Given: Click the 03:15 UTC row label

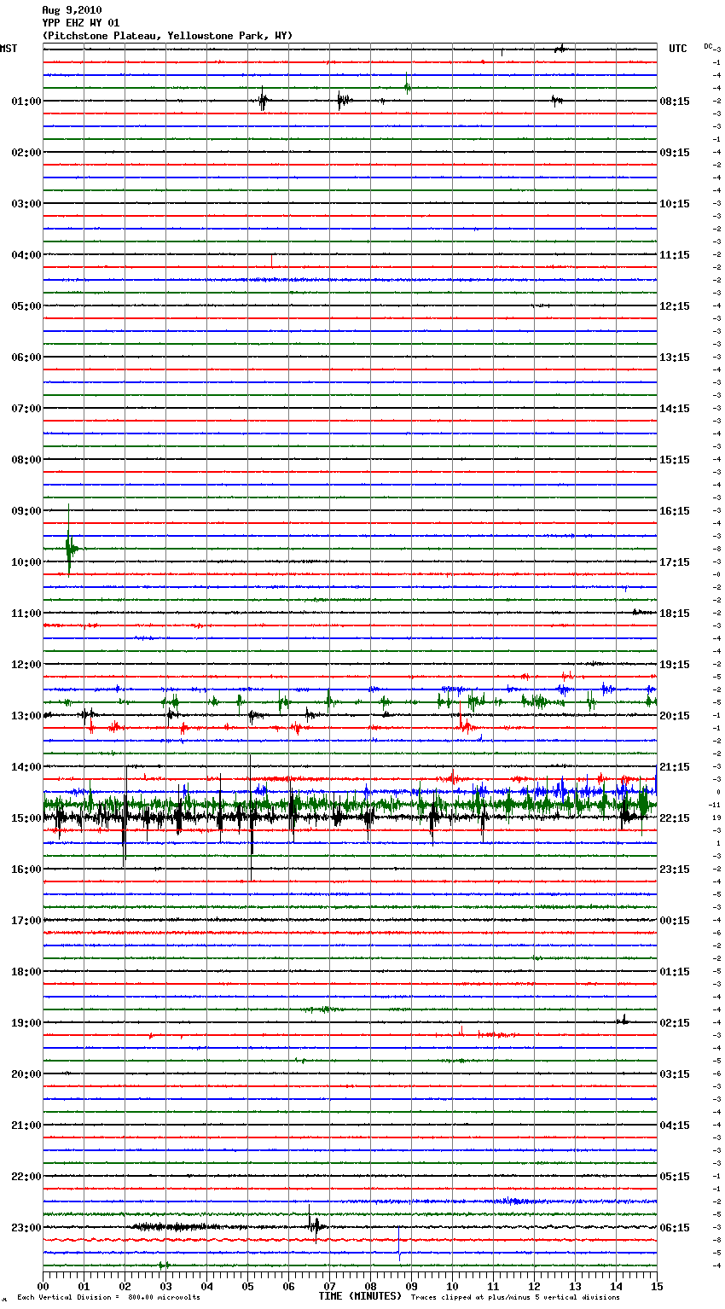Looking at the screenshot, I should point(675,1074).
